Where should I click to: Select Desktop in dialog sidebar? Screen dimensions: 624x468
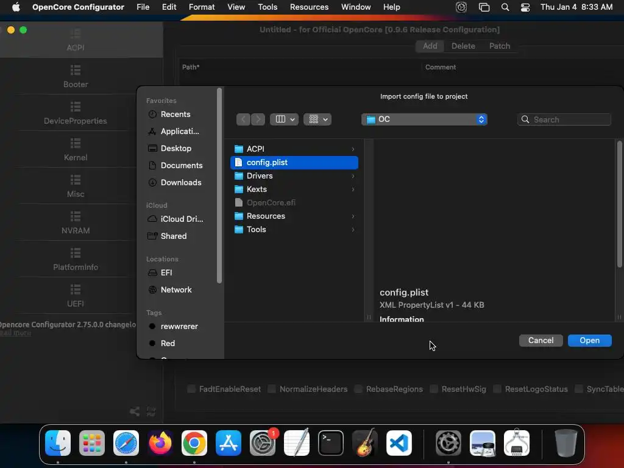coord(175,149)
